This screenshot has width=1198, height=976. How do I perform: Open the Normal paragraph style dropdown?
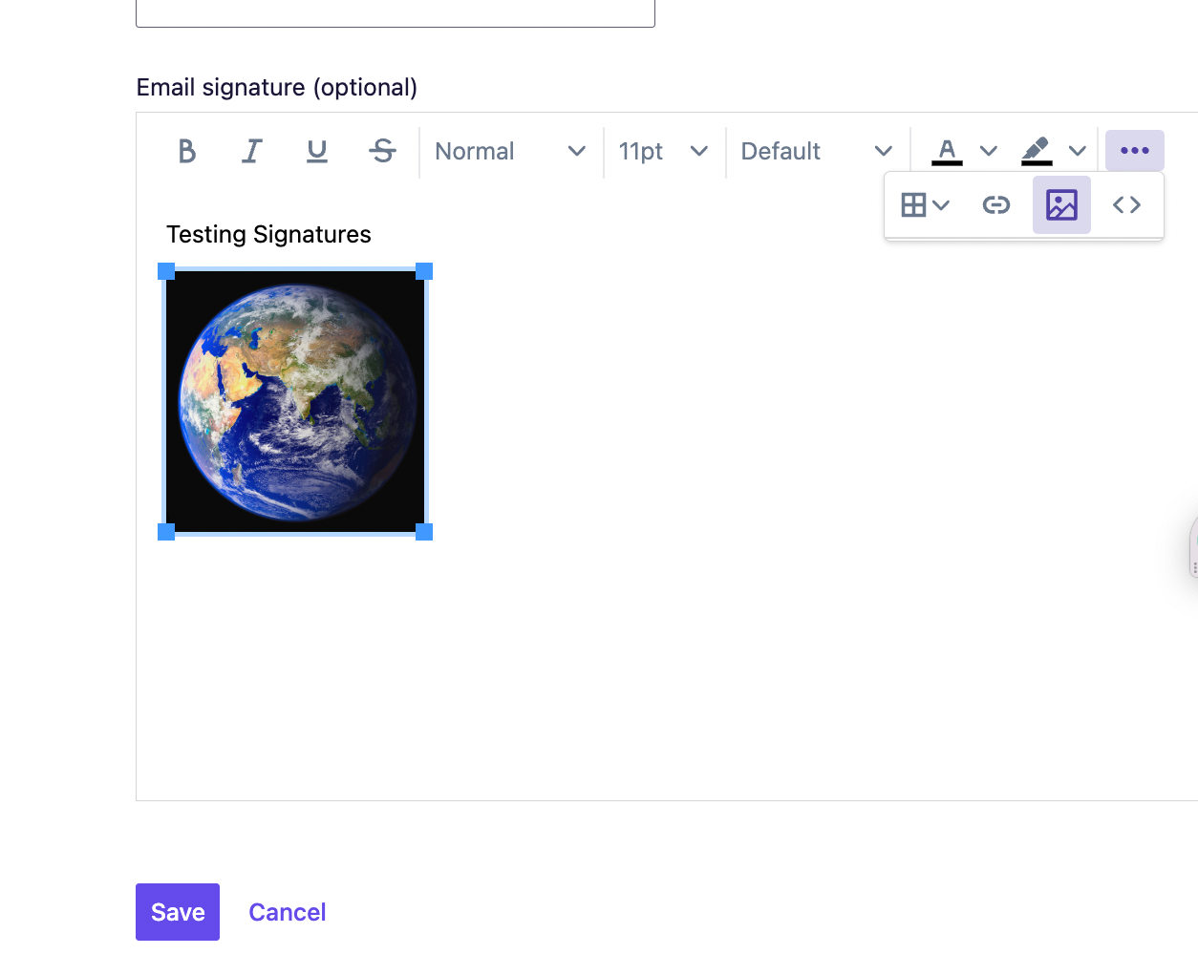510,151
